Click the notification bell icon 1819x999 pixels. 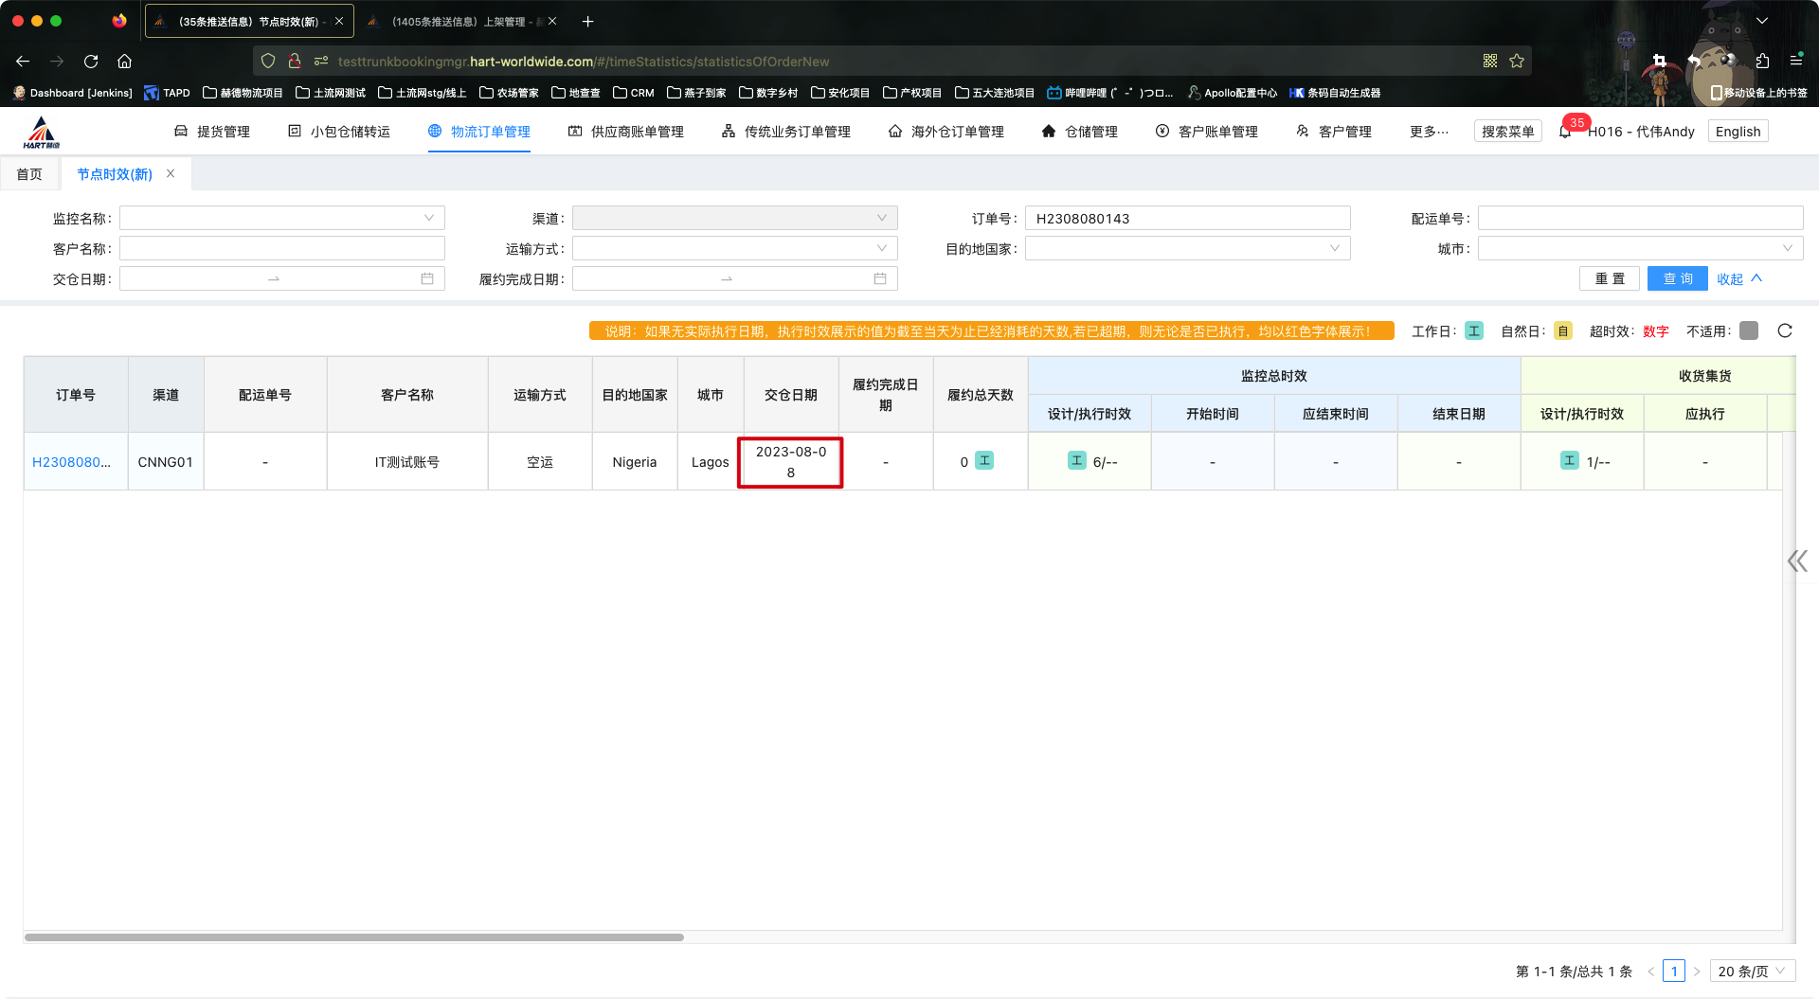pos(1565,132)
